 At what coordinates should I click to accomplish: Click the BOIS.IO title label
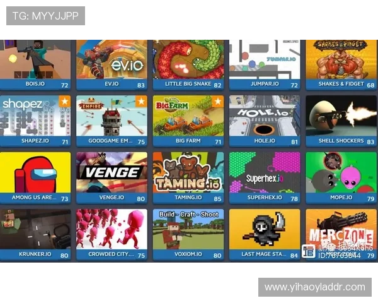(35, 84)
